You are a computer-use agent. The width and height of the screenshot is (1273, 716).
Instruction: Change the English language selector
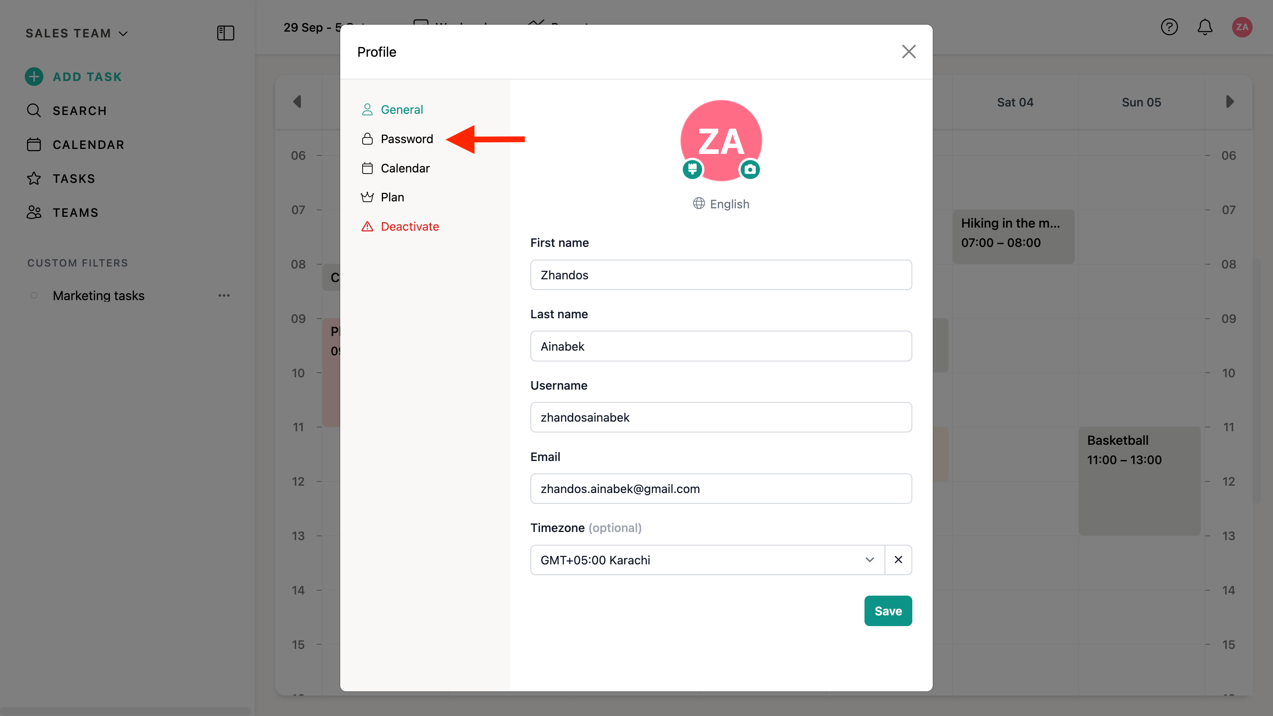point(721,204)
